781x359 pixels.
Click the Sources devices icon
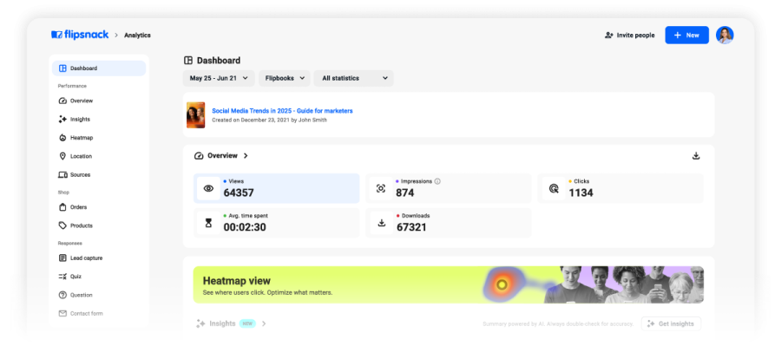click(62, 175)
